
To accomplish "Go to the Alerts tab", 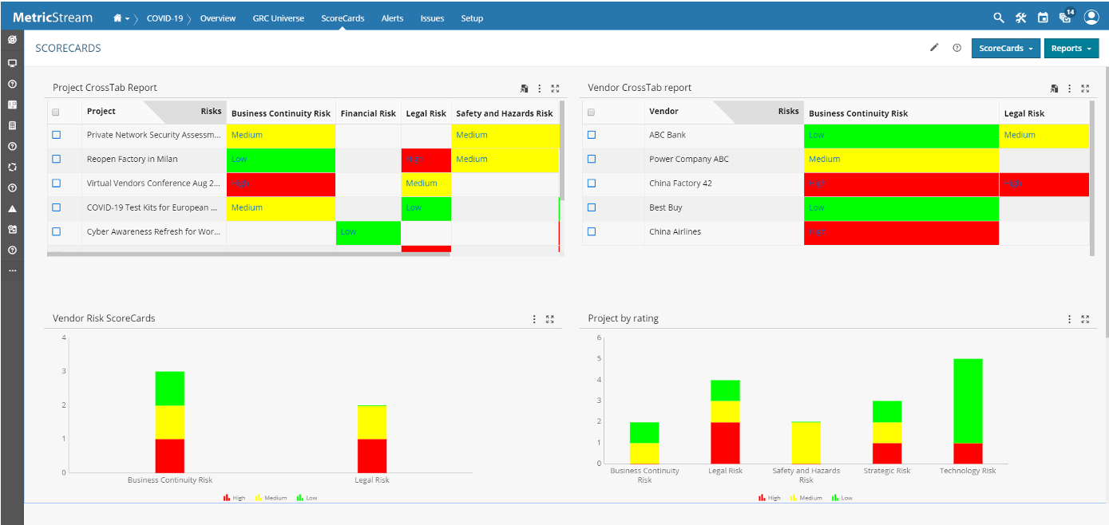I will point(392,18).
